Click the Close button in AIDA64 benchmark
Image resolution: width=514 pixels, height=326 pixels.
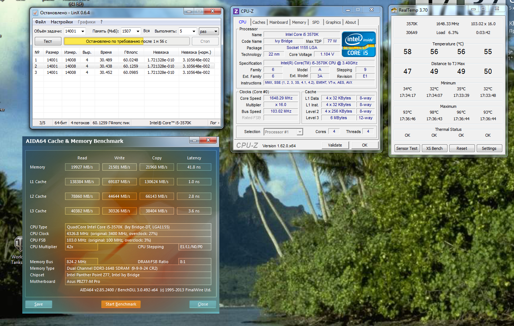pyautogui.click(x=203, y=304)
